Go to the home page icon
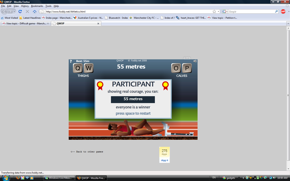 pyautogui.click(x=34, y=11)
